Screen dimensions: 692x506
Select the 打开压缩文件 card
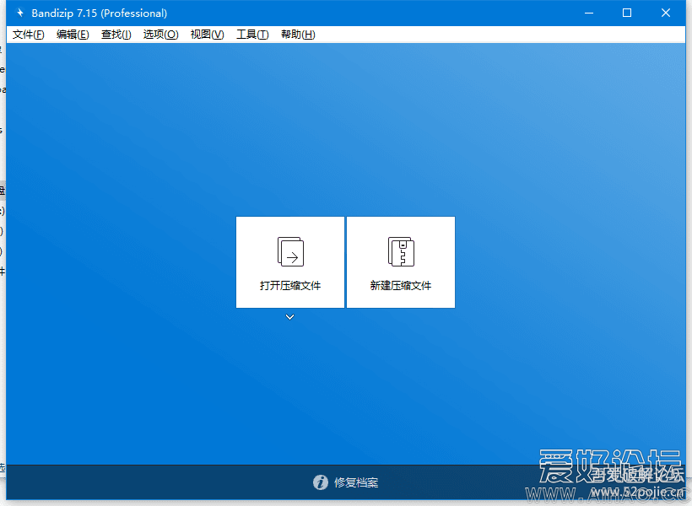pos(289,261)
